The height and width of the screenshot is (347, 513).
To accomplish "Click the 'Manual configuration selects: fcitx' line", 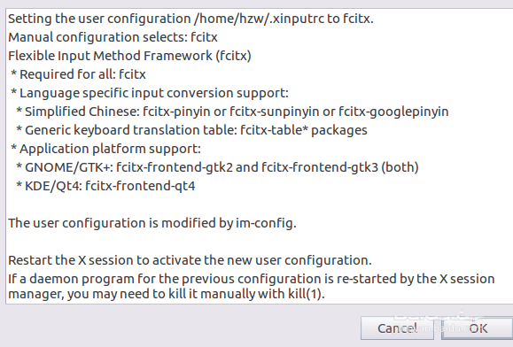I will tap(113, 37).
